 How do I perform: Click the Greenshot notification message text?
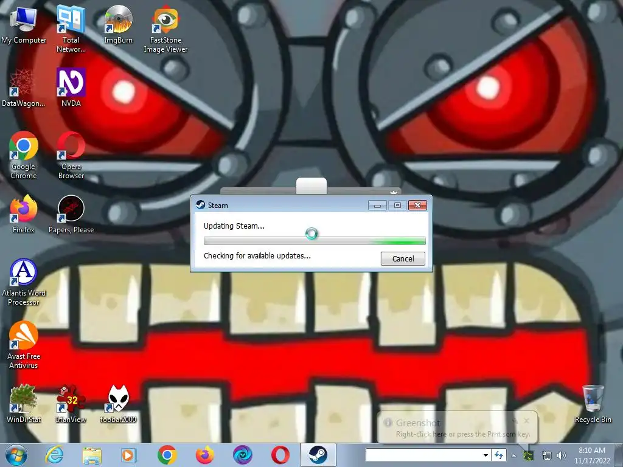tap(463, 434)
